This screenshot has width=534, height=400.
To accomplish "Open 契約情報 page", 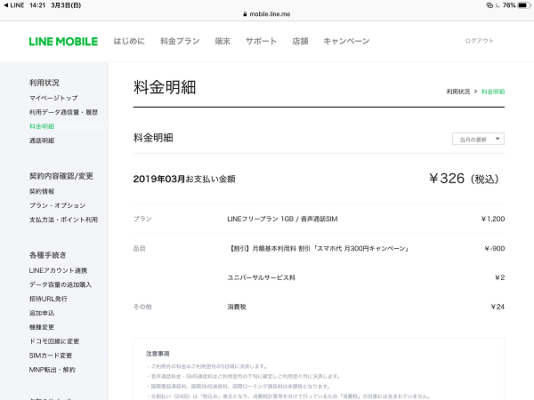I will (42, 191).
